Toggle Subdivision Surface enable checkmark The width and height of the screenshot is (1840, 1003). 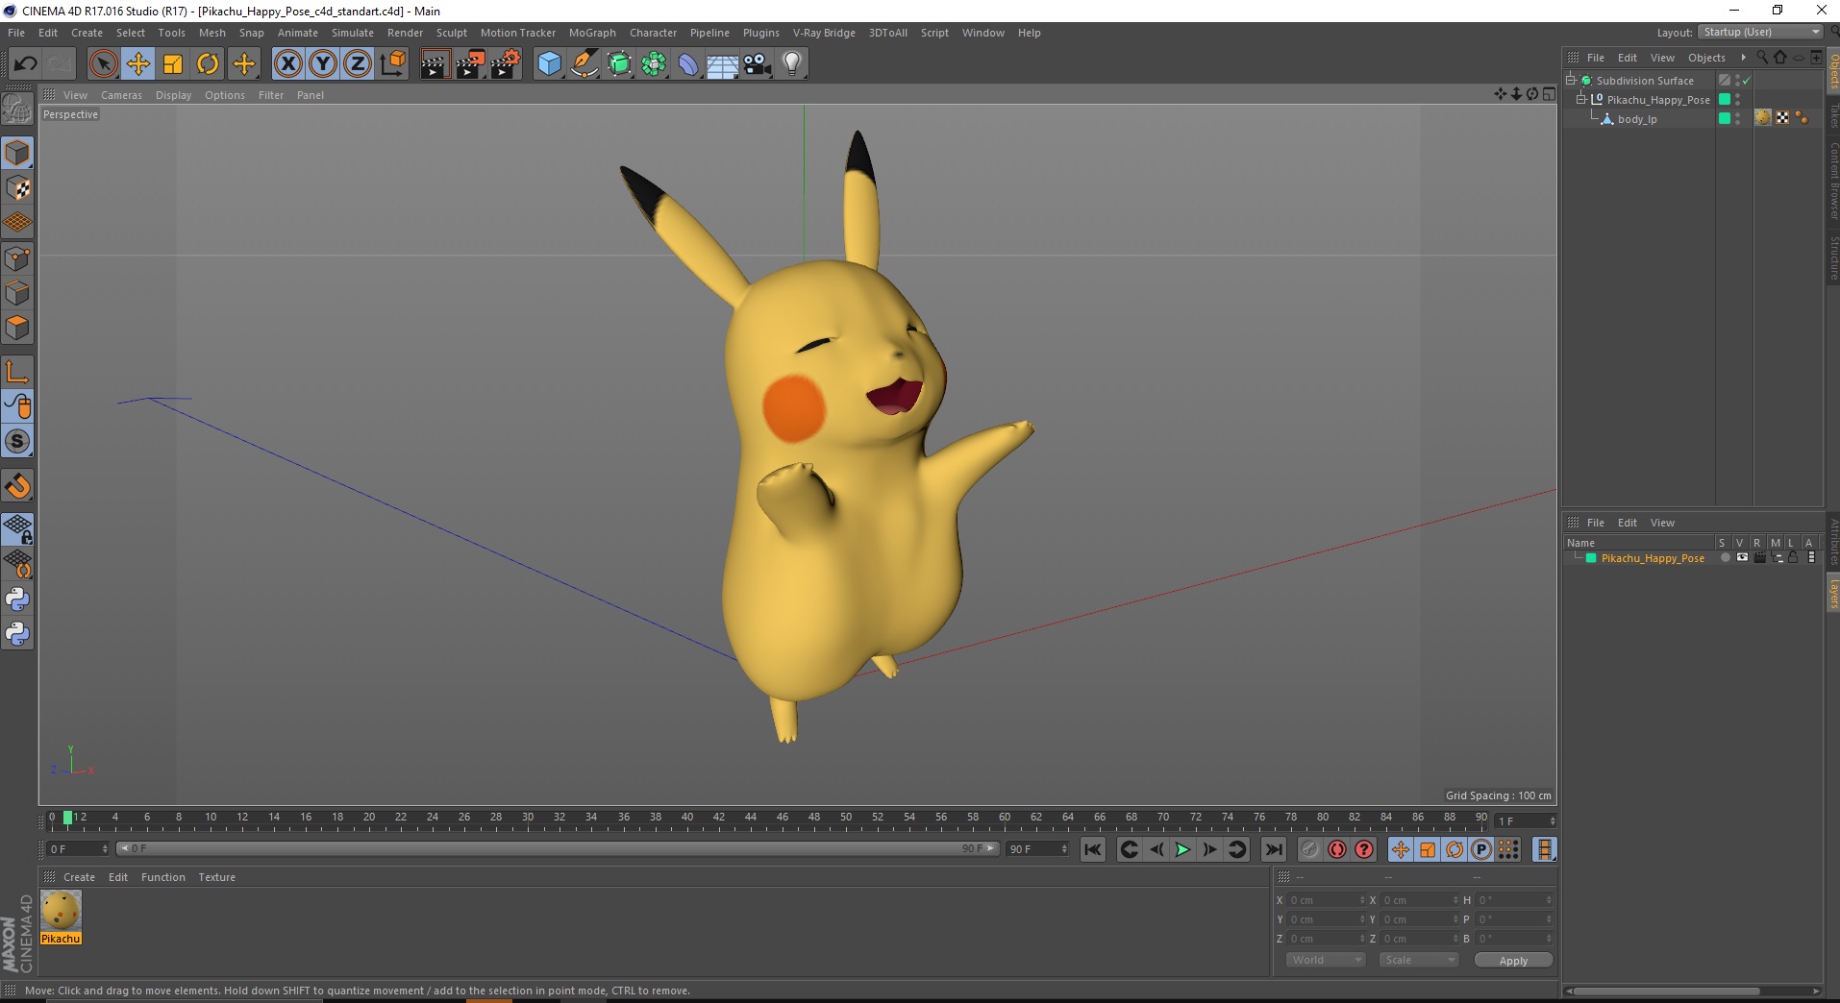point(1746,81)
